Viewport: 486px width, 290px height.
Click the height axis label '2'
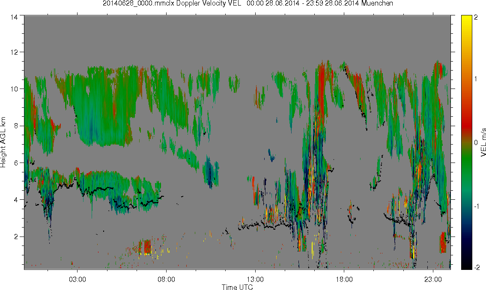[15, 237]
